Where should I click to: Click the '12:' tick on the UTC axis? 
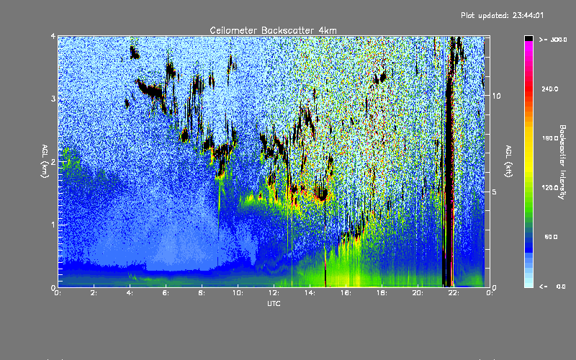click(x=274, y=293)
